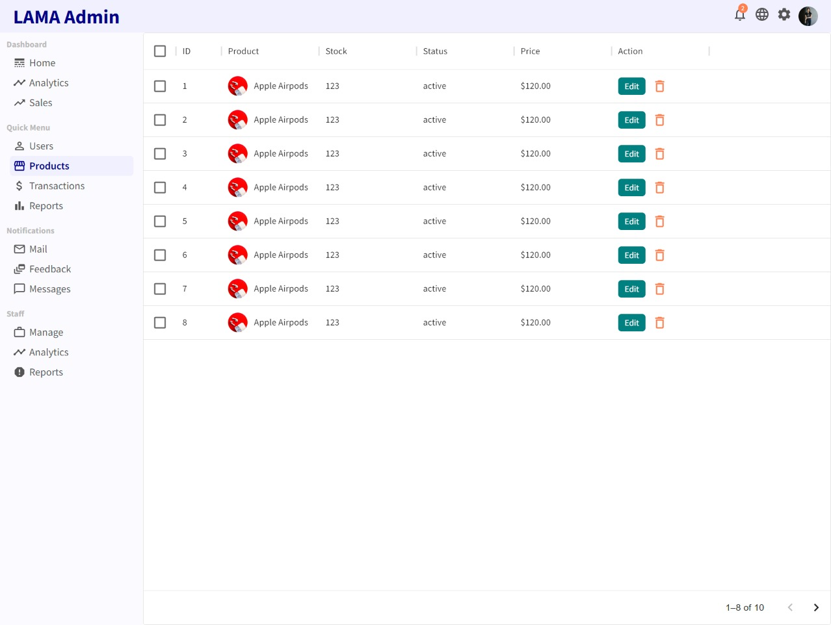Viewport: 831px width, 625px height.
Task: Click the $120.00 price in row 6
Action: pyautogui.click(x=535, y=255)
